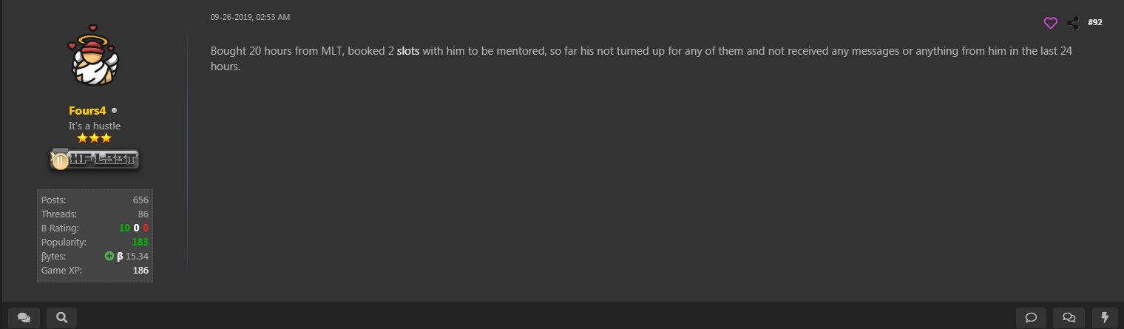The image size is (1124, 329).
Task: Click the share icon on the post
Action: [1073, 23]
